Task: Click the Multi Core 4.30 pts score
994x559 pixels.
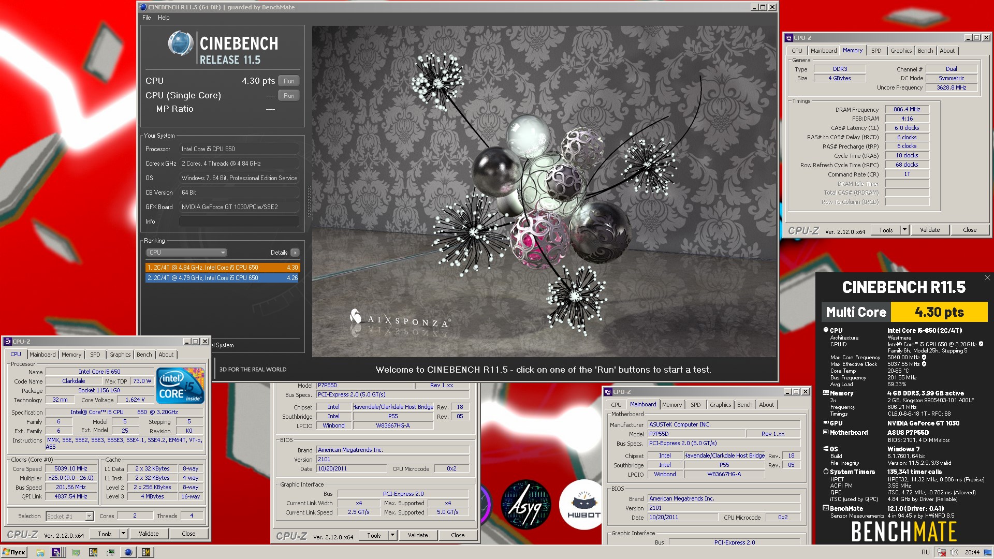Action: tap(940, 312)
